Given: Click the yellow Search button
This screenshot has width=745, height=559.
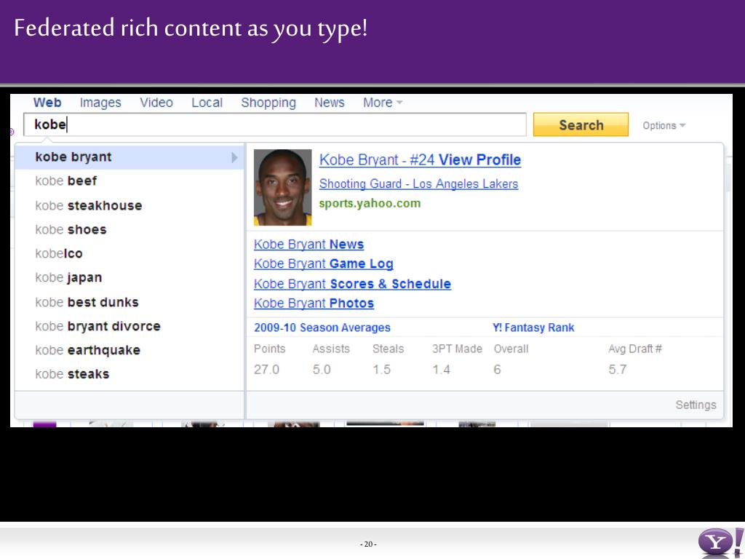Looking at the screenshot, I should click(581, 124).
